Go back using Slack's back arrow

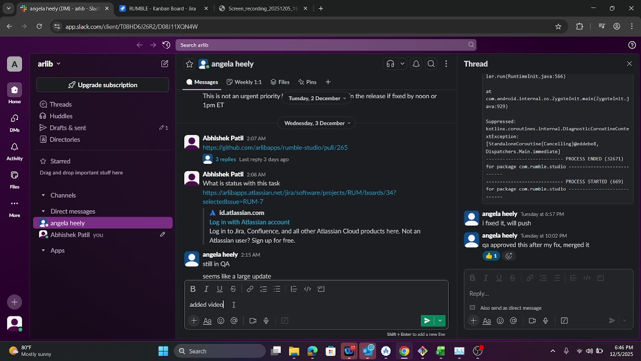click(140, 45)
